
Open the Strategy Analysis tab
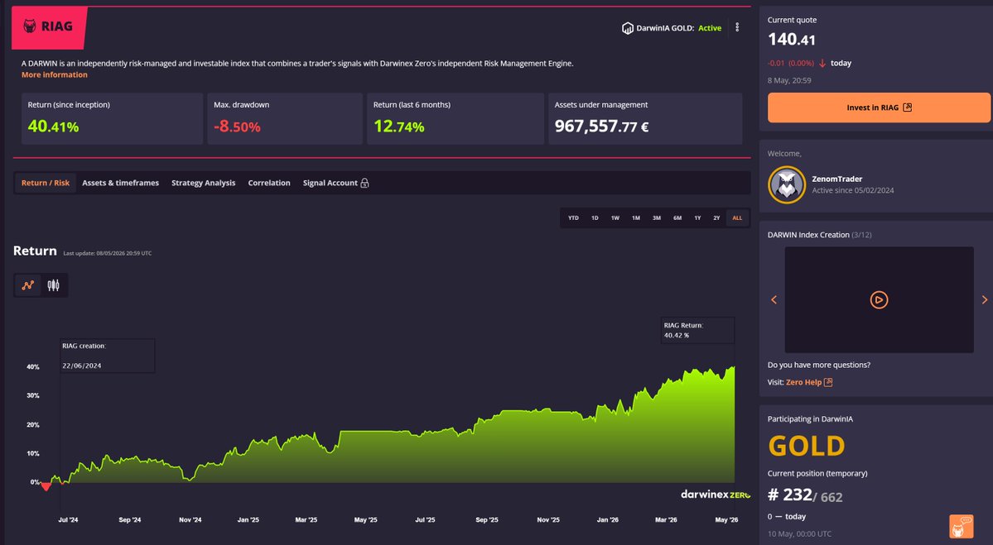[203, 183]
